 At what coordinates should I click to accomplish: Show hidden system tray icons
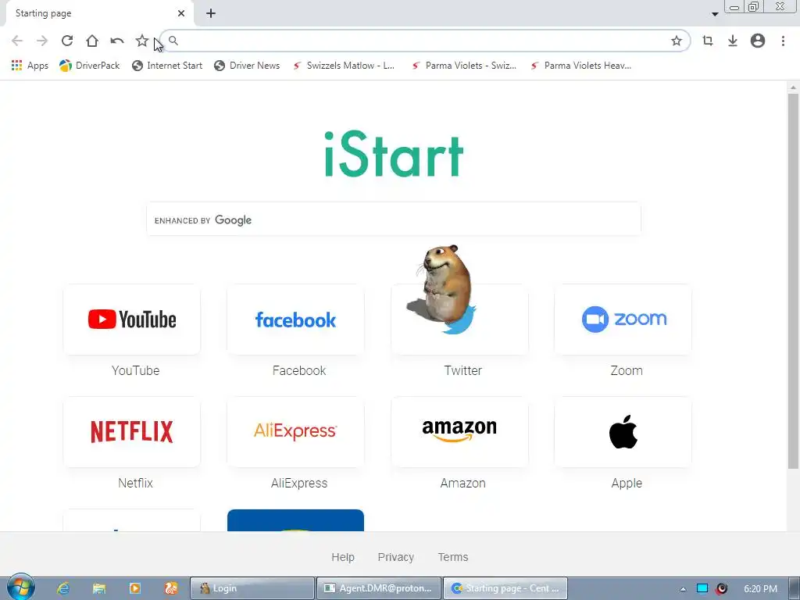pos(683,589)
